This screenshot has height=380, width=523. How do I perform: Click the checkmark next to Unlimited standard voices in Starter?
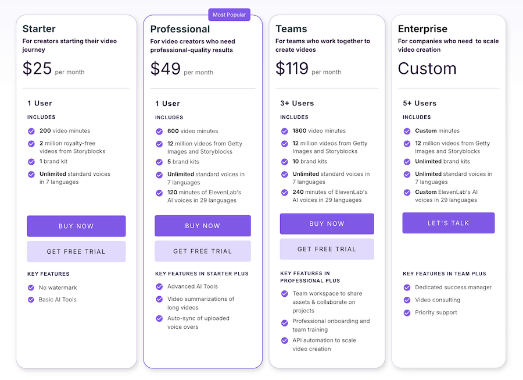[x=31, y=175]
